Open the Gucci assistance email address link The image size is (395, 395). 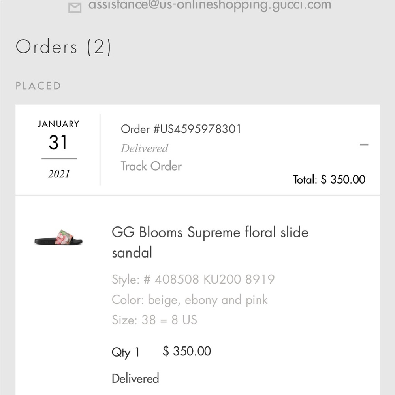(x=210, y=5)
